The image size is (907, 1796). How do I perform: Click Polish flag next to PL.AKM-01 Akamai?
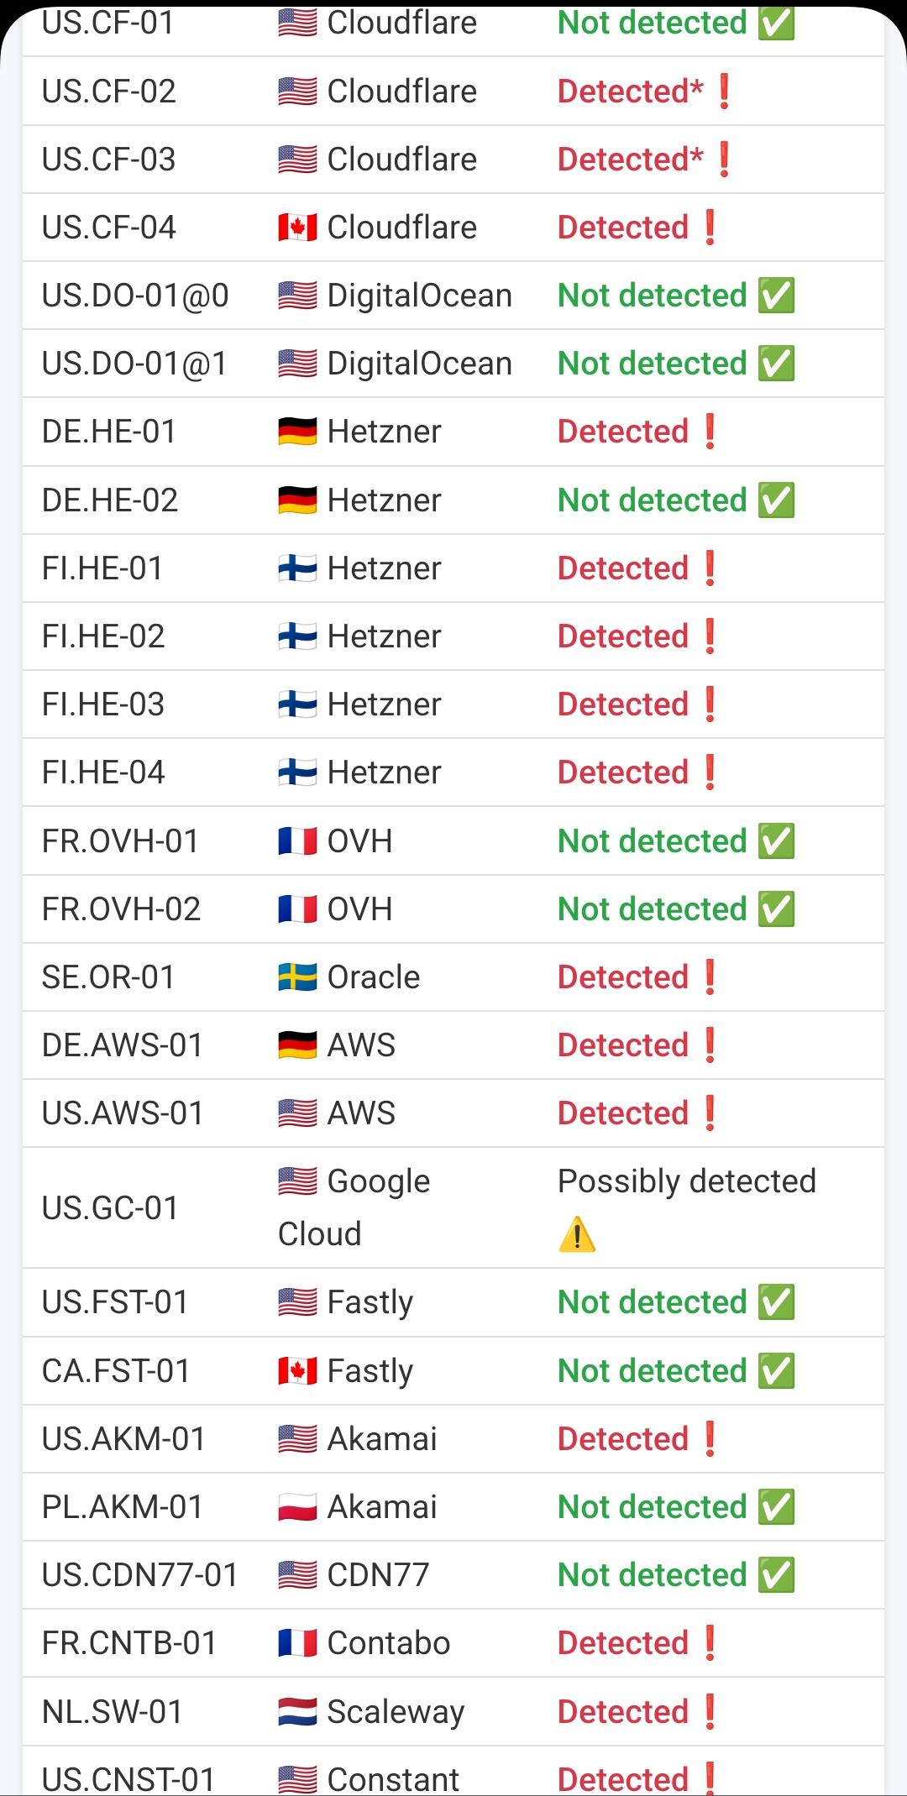297,1507
